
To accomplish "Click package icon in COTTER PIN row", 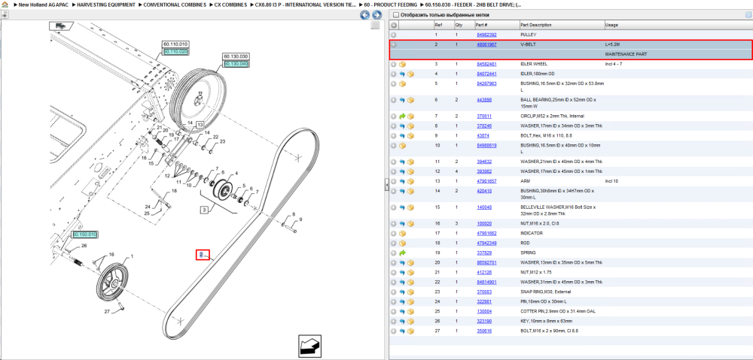I will [411, 311].
